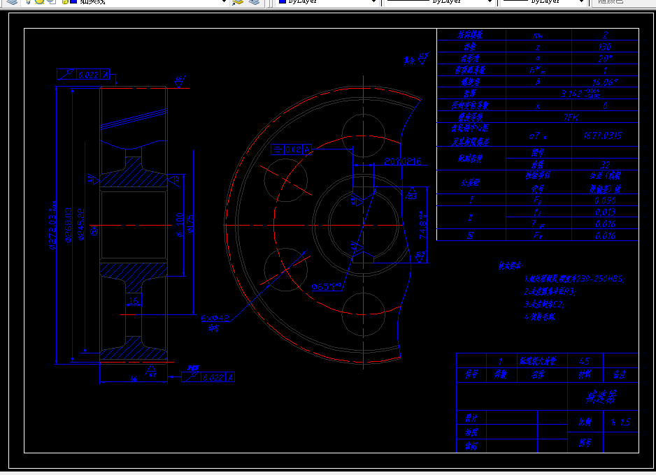Image resolution: width=656 pixels, height=475 pixels.
Task: Select the 设计 label in title block
Action: [471, 418]
